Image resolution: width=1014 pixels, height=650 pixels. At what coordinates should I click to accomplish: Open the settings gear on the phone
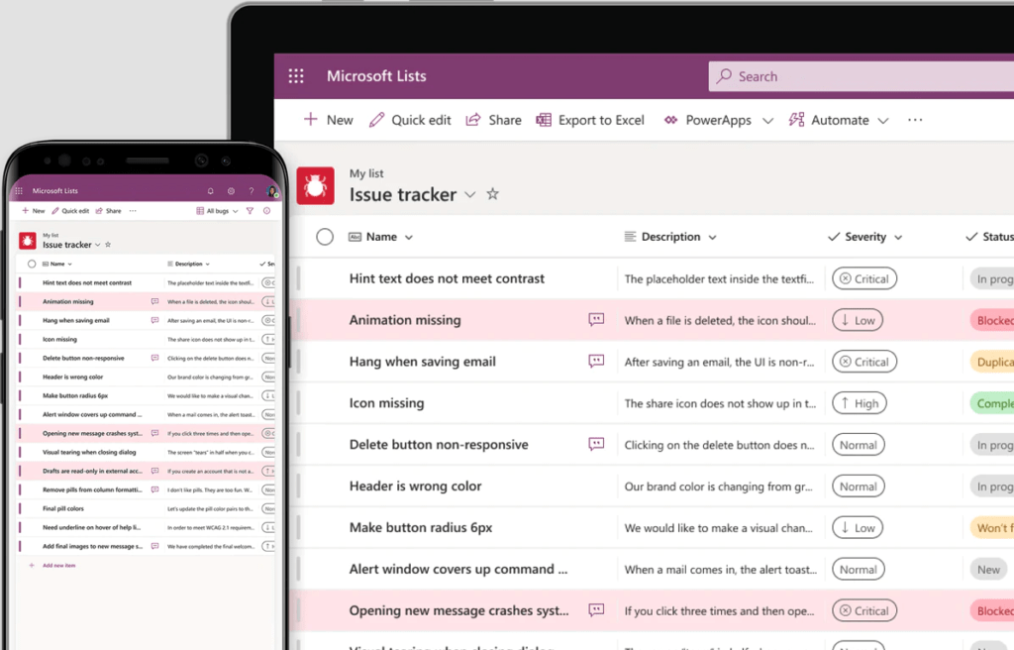(231, 191)
